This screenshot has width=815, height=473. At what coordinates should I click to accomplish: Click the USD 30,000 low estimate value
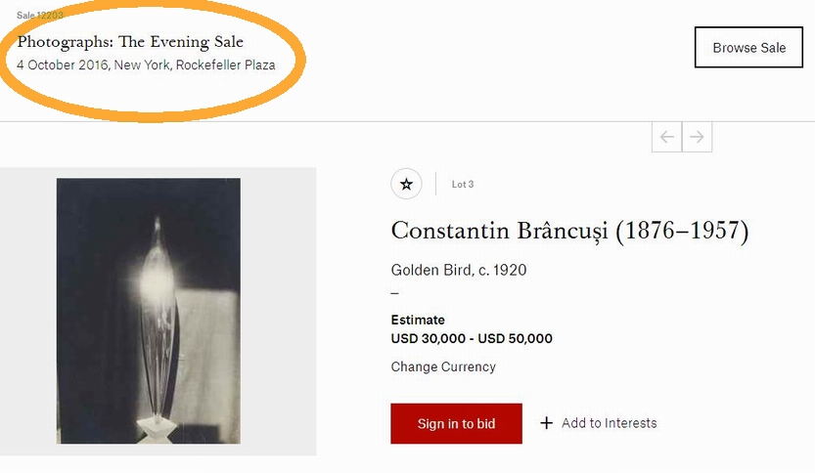click(x=428, y=338)
